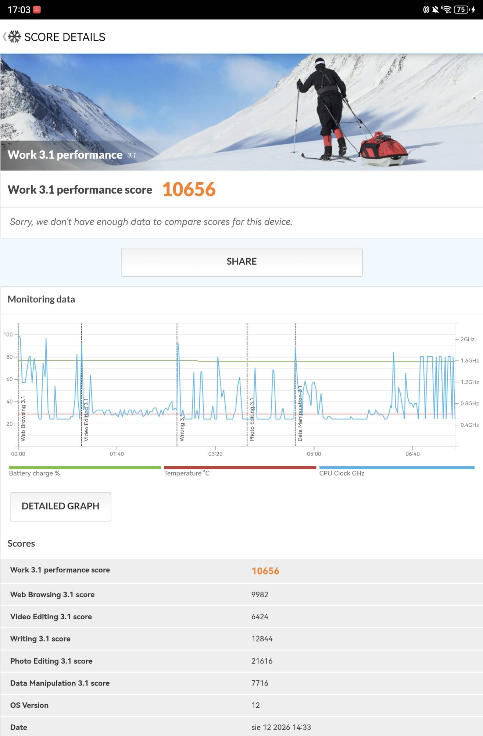Tap the value 12844
483x736 pixels.
(262, 639)
